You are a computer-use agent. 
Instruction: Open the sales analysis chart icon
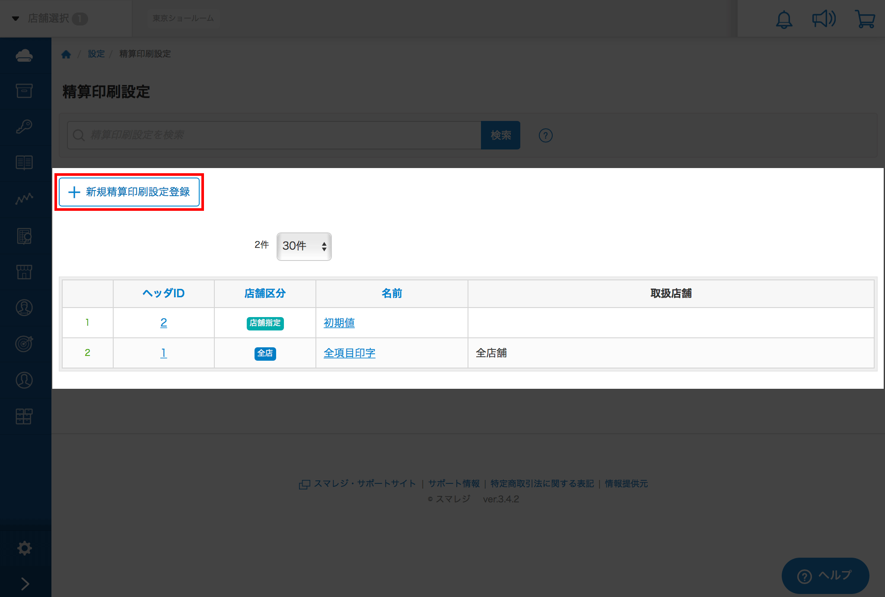(25, 199)
